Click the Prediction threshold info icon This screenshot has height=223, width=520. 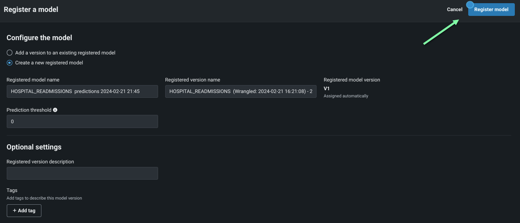pyautogui.click(x=55, y=110)
